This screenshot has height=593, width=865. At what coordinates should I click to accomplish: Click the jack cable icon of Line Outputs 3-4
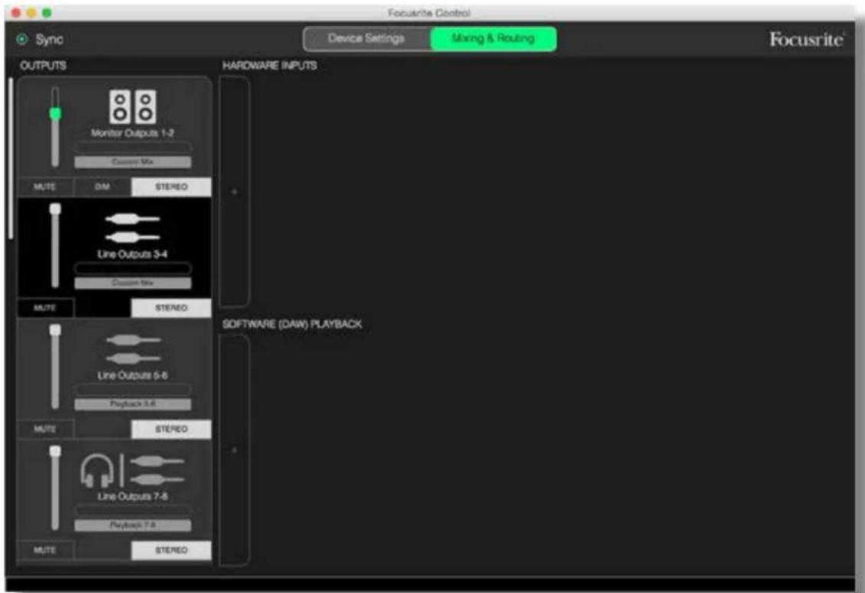(x=132, y=228)
